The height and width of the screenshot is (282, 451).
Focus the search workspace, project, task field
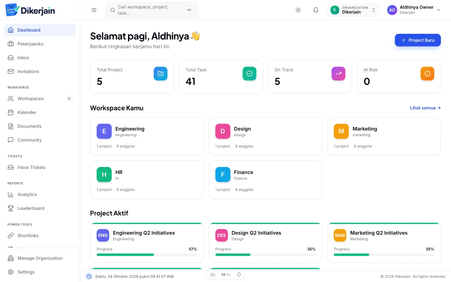pos(152,10)
